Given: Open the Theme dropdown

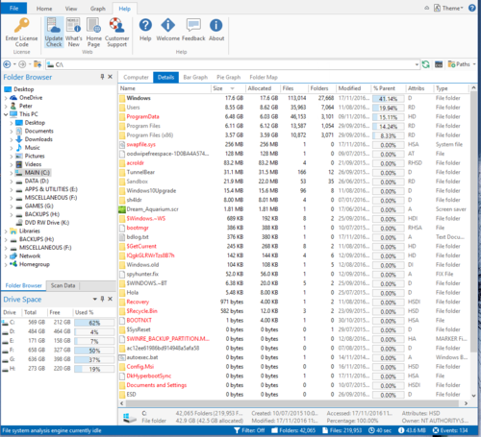Looking at the screenshot, I should (x=448, y=8).
